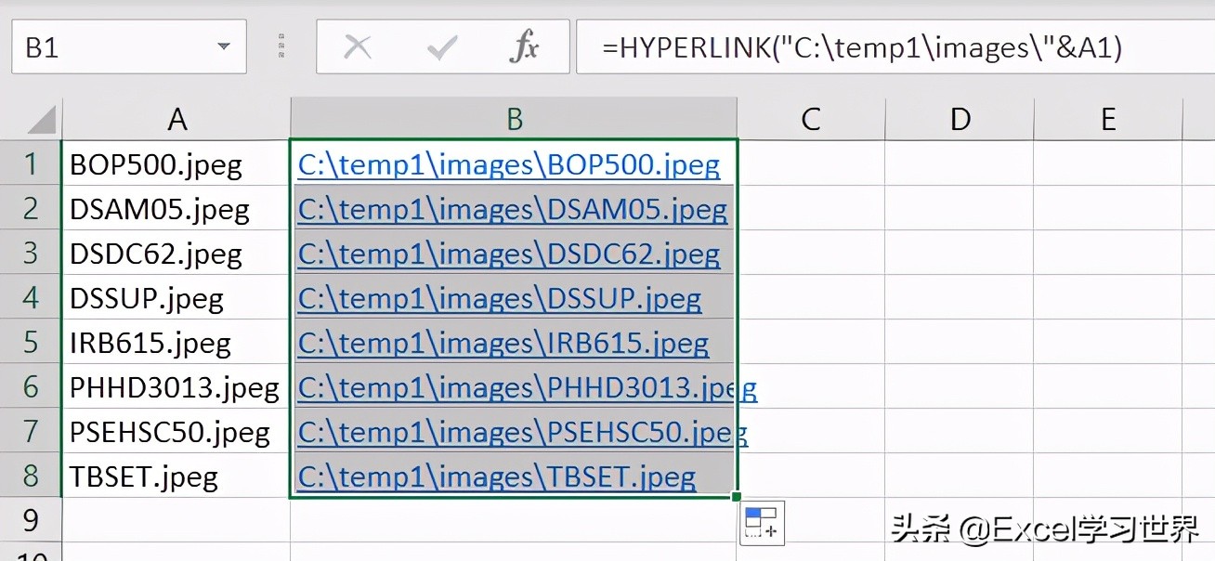Select cell A7 containing PSEHSC50.jpeg
The image size is (1215, 561).
(176, 431)
